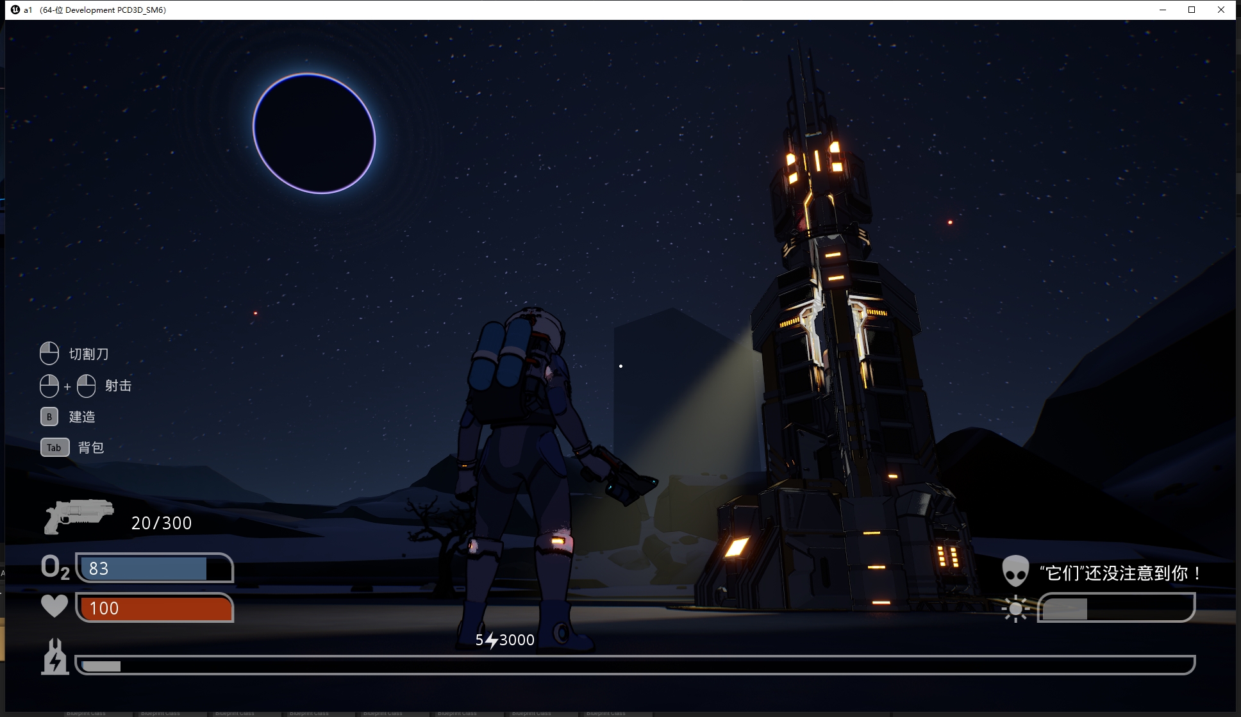Maximize the game window
This screenshot has height=717, width=1241.
point(1192,10)
